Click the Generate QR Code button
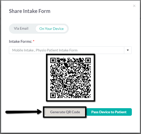141x134 pixels. pos(65,112)
